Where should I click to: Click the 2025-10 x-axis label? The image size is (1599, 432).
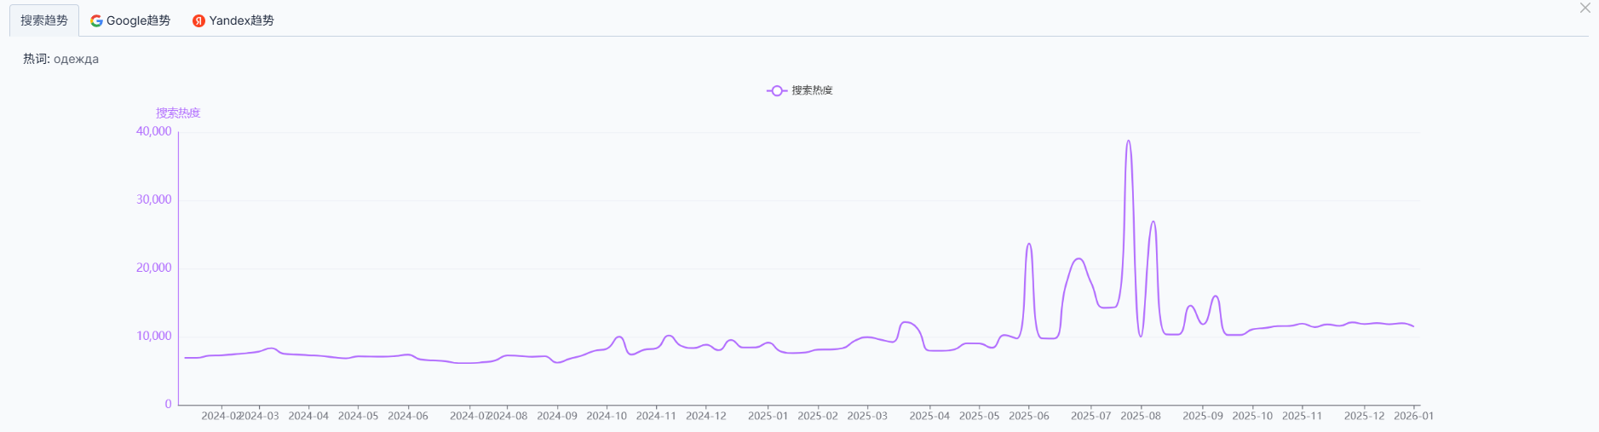[x=1252, y=416]
